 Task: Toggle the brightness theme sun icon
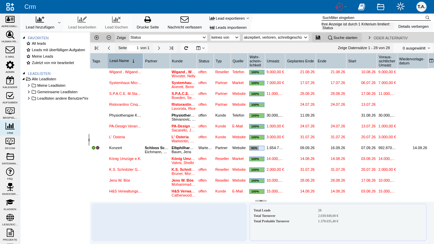click(400, 6)
